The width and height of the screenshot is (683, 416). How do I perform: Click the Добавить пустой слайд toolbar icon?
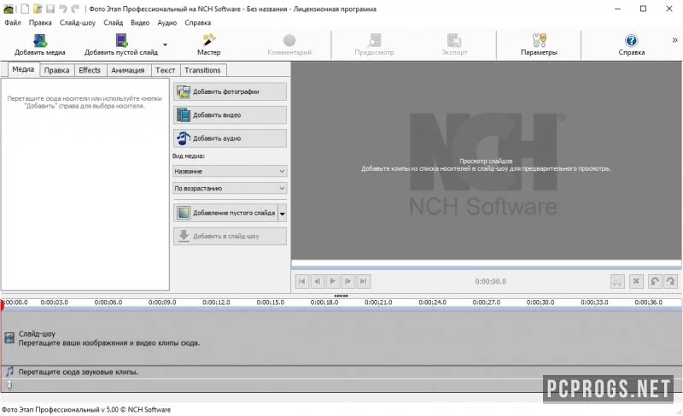pyautogui.click(x=121, y=40)
